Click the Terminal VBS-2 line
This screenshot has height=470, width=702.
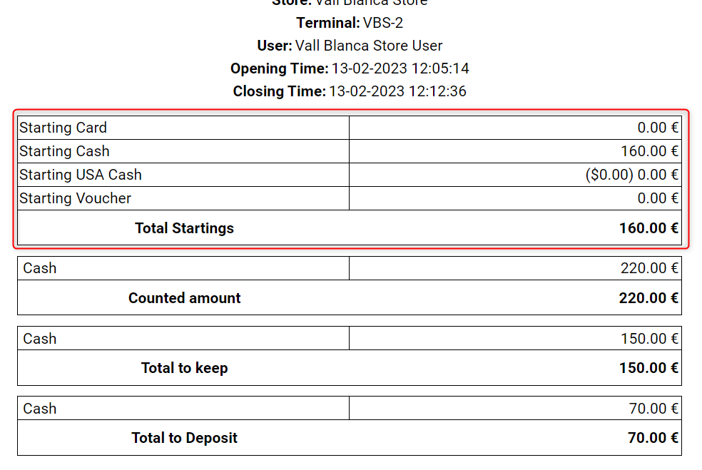(350, 23)
